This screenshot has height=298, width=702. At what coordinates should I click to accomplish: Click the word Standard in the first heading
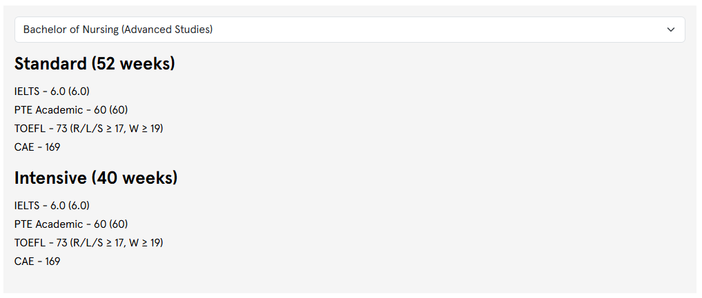tap(50, 64)
